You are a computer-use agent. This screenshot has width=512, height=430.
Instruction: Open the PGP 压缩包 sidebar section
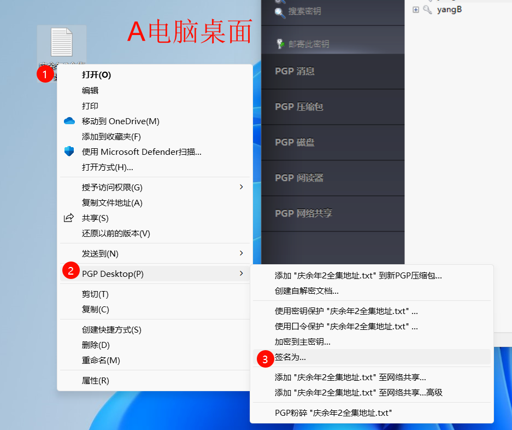pyautogui.click(x=333, y=107)
